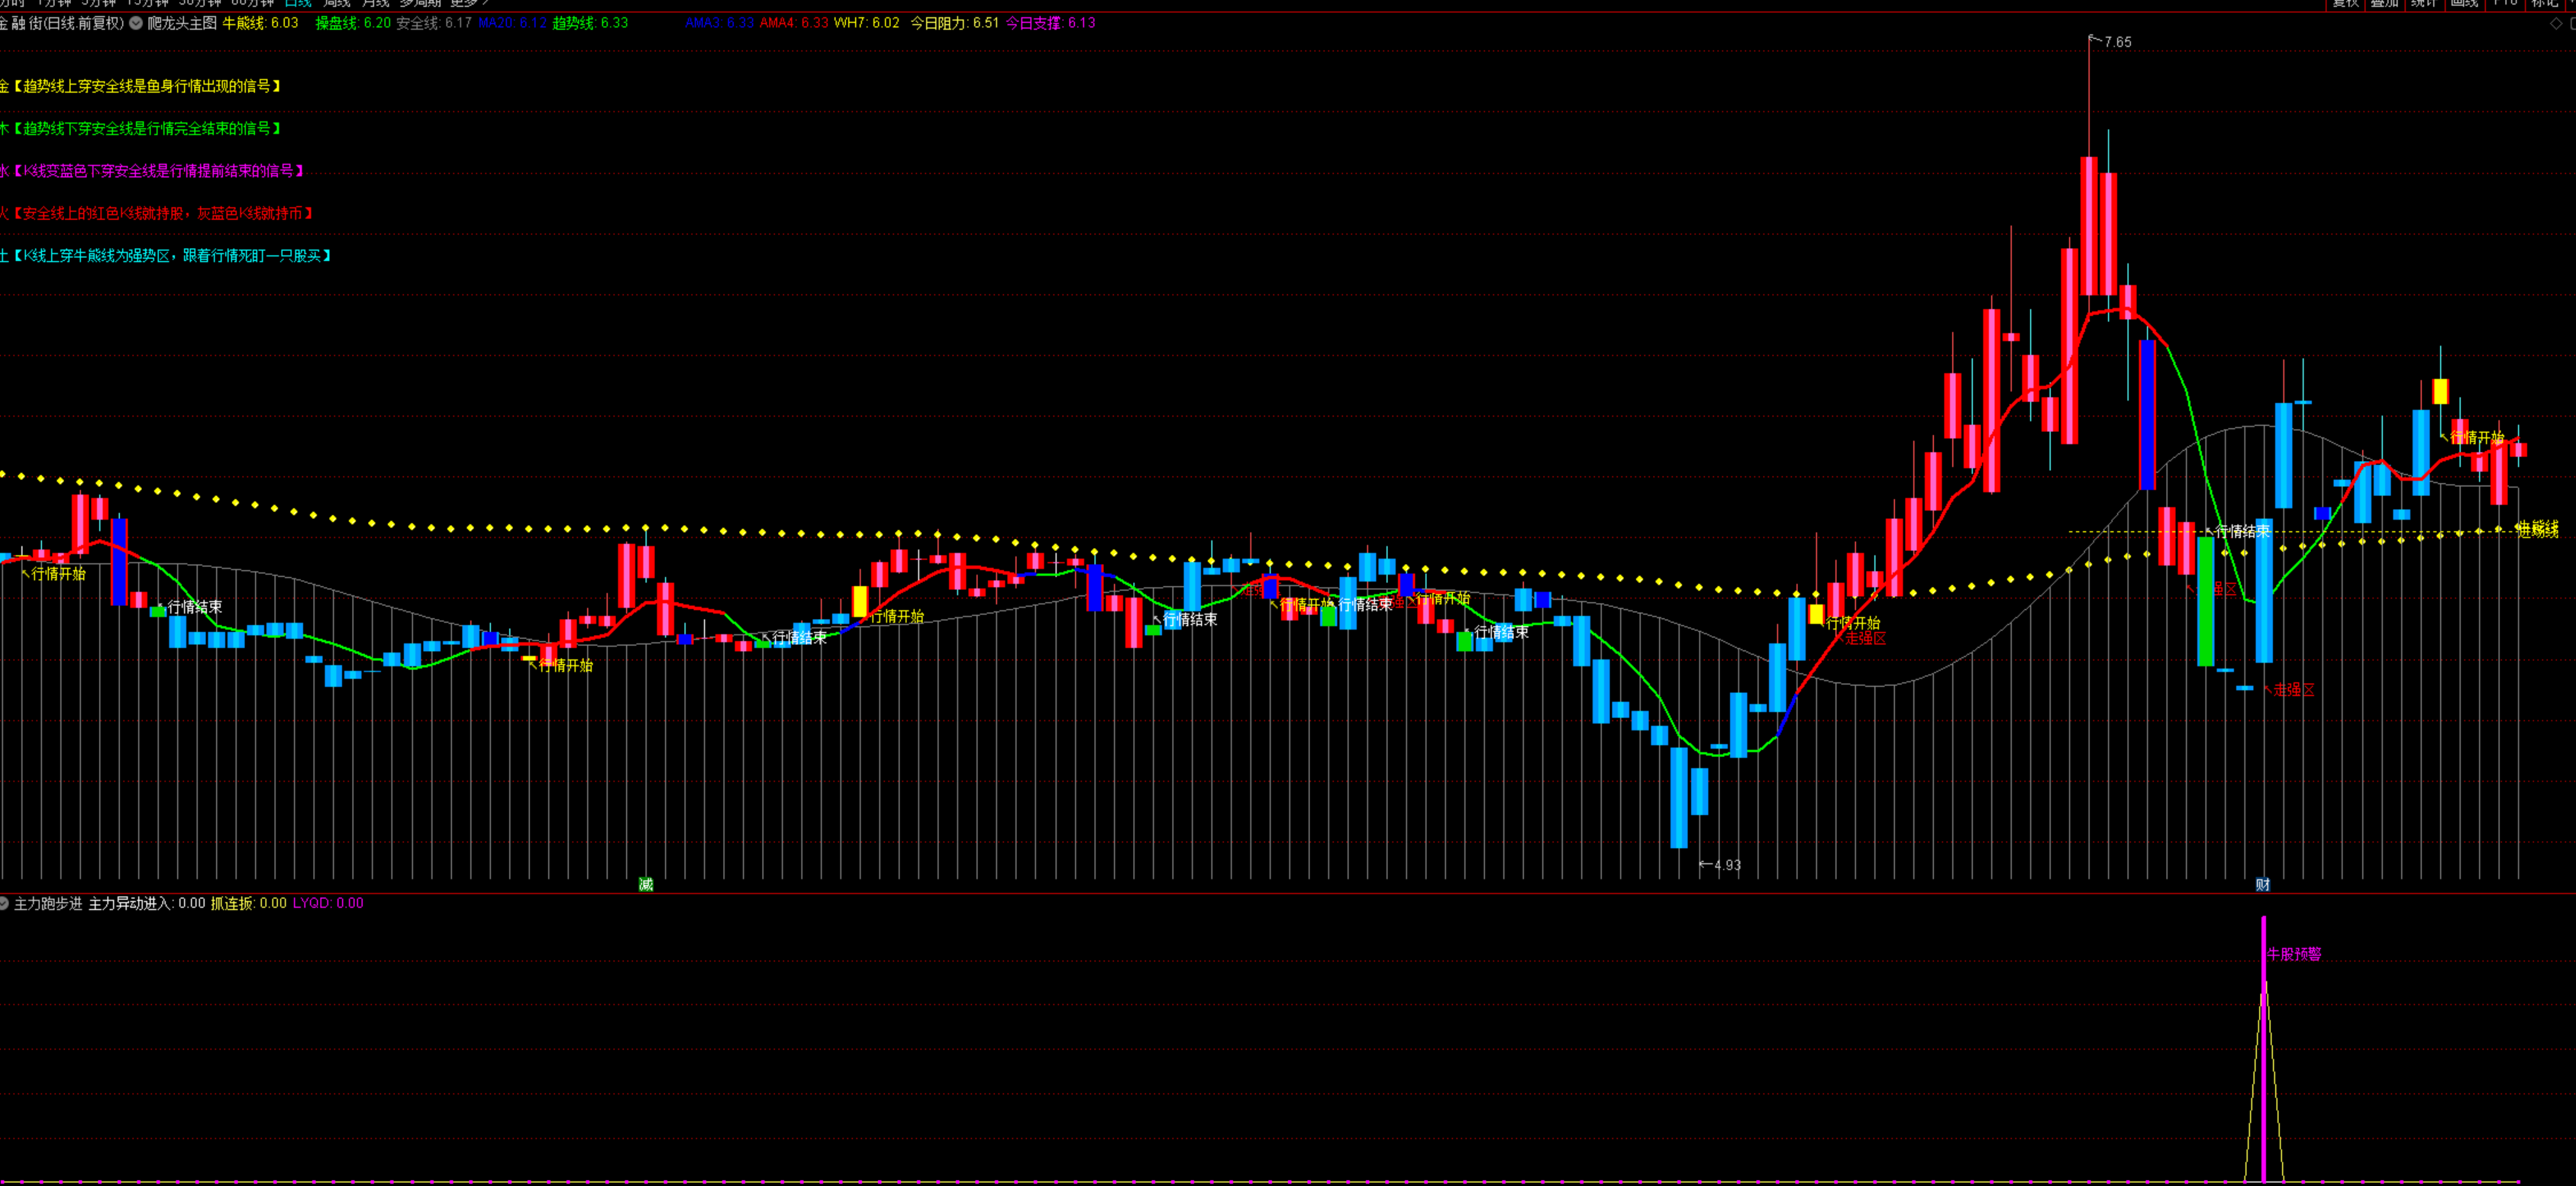Open the dropdown beside 金融街(日线 前复权)
Screen dimensions: 2576x1186
(x=136, y=23)
